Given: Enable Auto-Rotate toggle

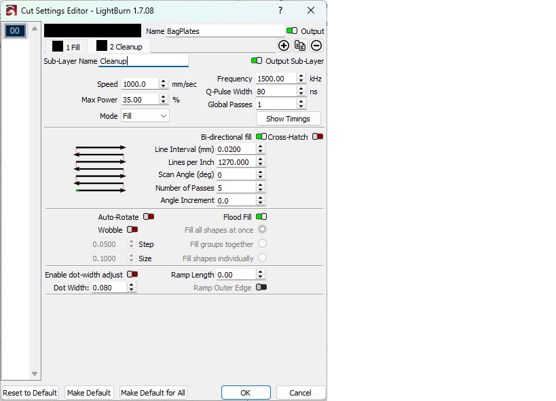Looking at the screenshot, I should pos(149,216).
